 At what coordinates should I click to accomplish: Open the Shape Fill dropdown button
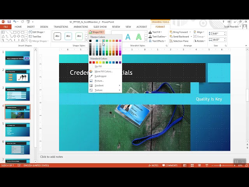pyautogui.click(x=96, y=32)
